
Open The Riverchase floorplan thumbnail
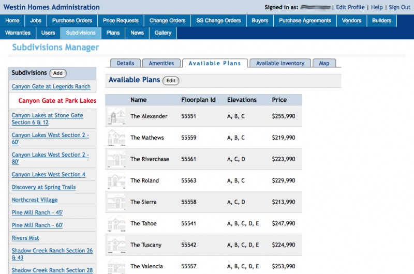tap(116, 159)
